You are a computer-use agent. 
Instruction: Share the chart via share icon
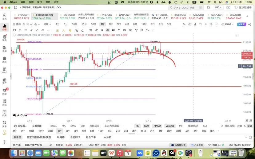point(250,24)
